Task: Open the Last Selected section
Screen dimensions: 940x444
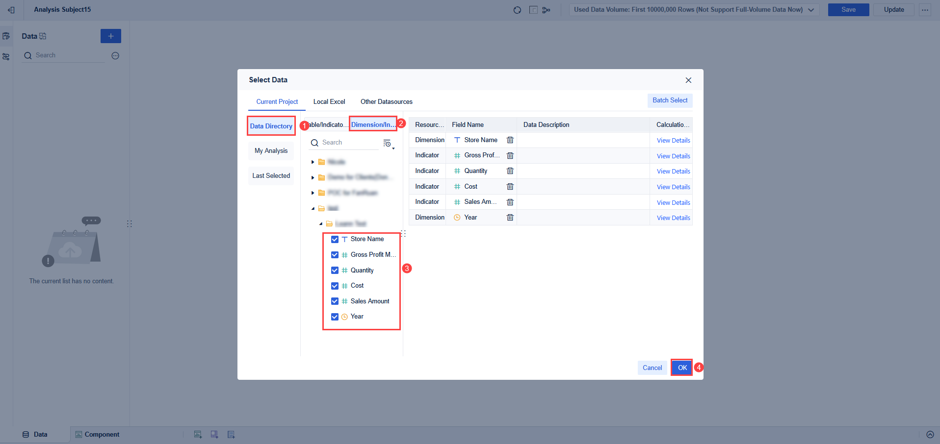Action: pos(271,176)
